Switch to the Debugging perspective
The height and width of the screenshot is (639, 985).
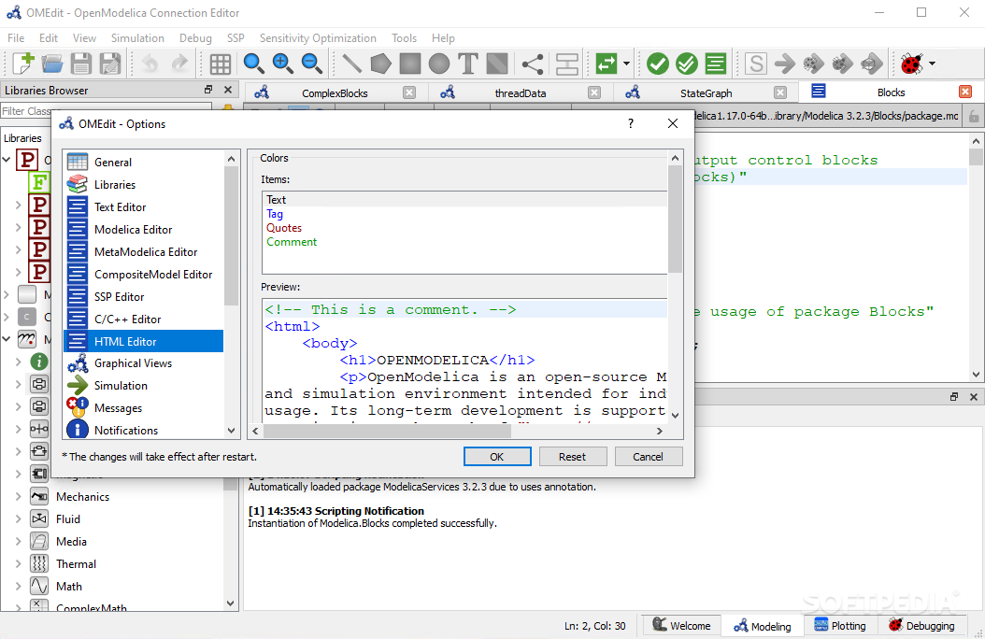point(921,626)
